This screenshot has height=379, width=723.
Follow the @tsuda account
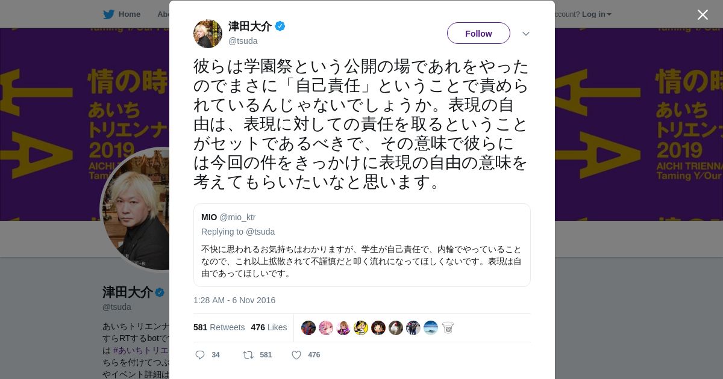tap(478, 33)
